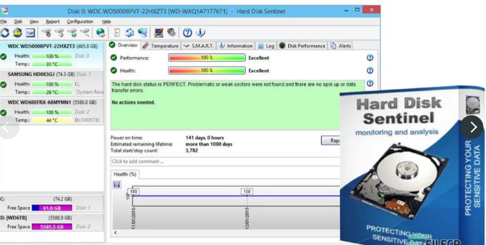This screenshot has width=486, height=245.
Task: Open the Configuration menu
Action: [x=80, y=22]
